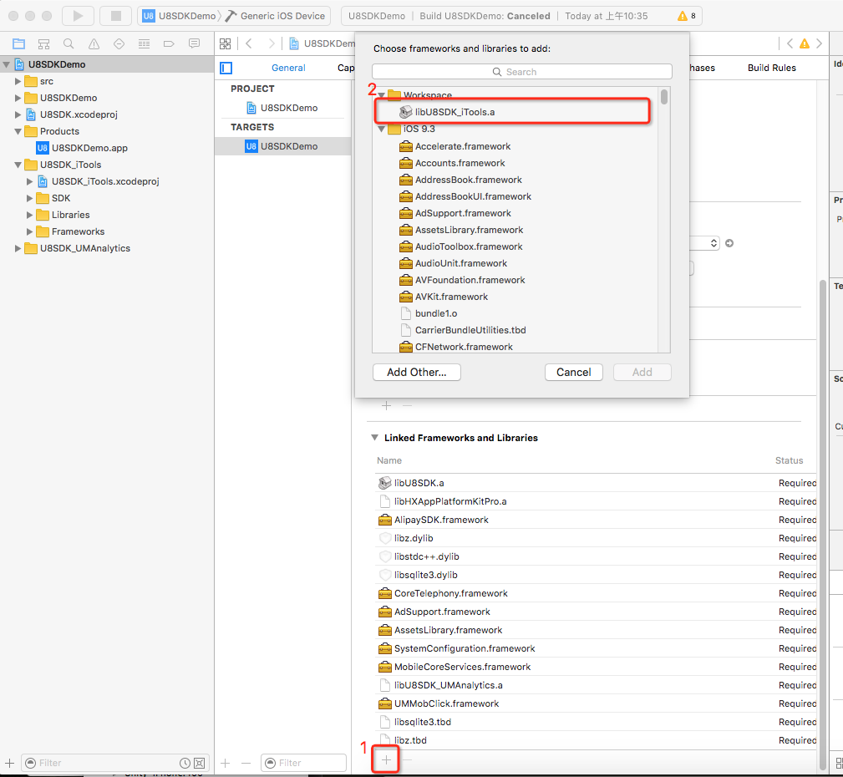843x777 pixels.
Task: Toggle the targets list sidebar icon
Action: pyautogui.click(x=226, y=68)
